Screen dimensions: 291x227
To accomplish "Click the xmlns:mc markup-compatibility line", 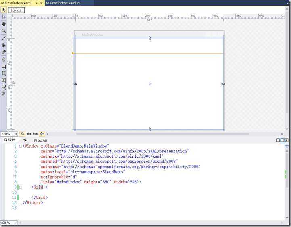I will (120, 167).
